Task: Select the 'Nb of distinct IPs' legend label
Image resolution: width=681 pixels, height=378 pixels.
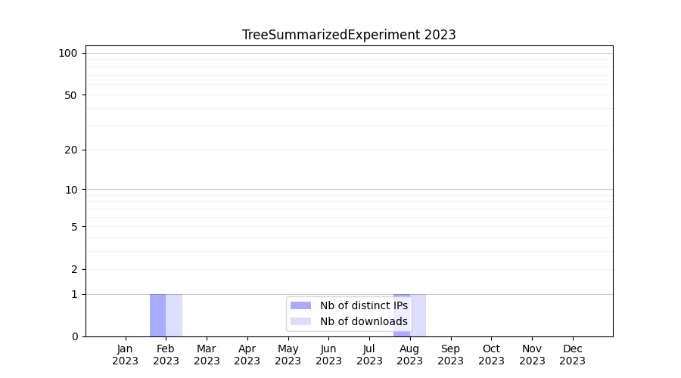Action: [363, 305]
